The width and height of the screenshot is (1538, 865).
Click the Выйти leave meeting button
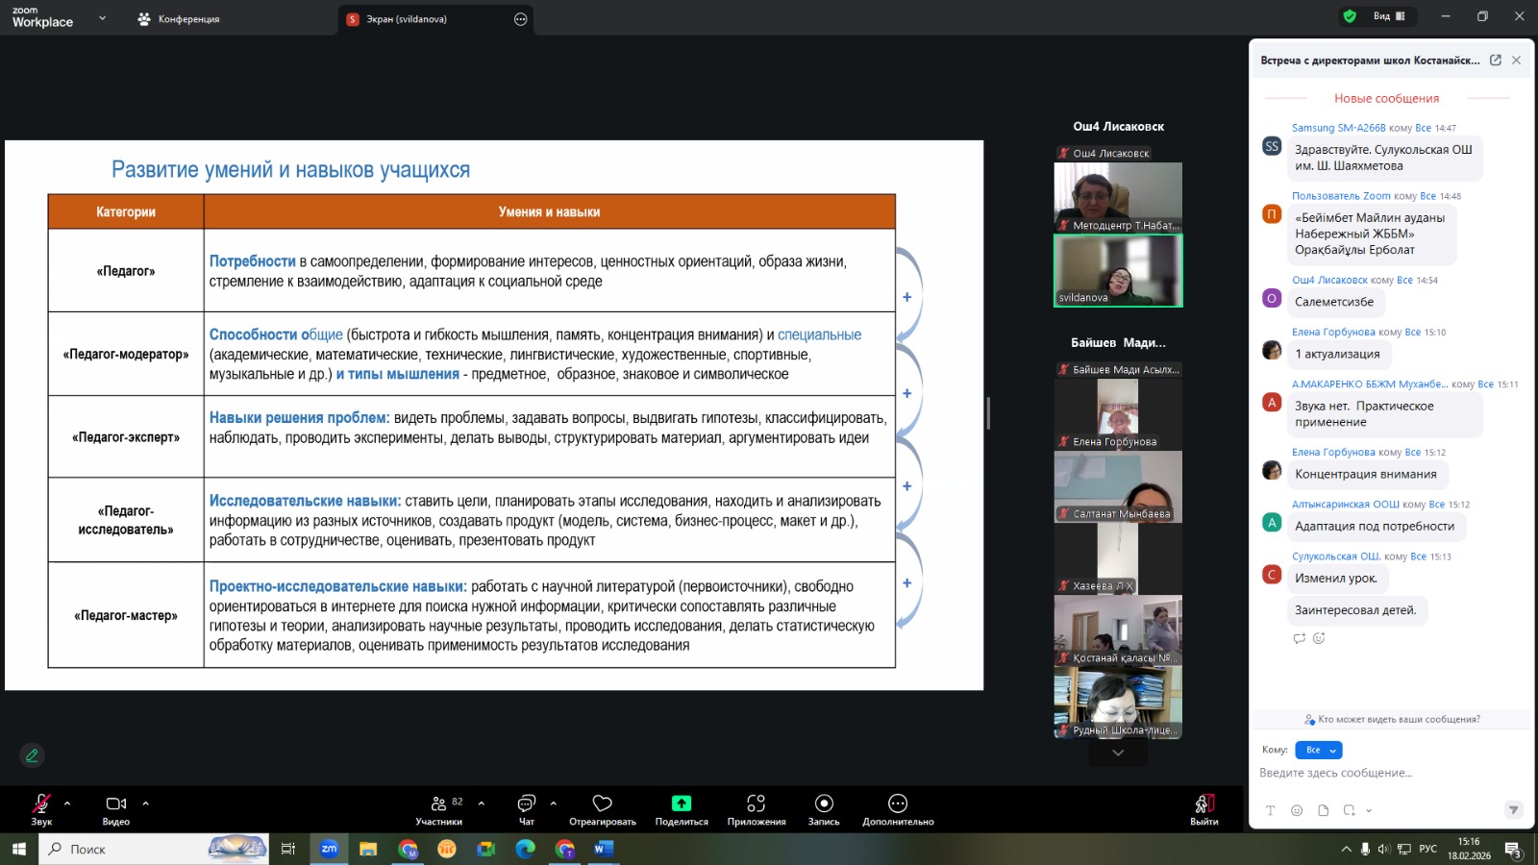[x=1204, y=807]
